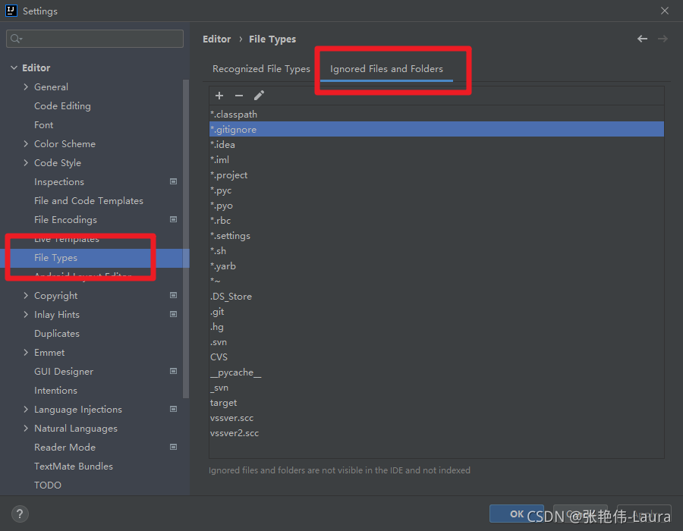This screenshot has width=683, height=531.
Task: Click project-level icon beside GUI Designer
Action: [x=173, y=371]
